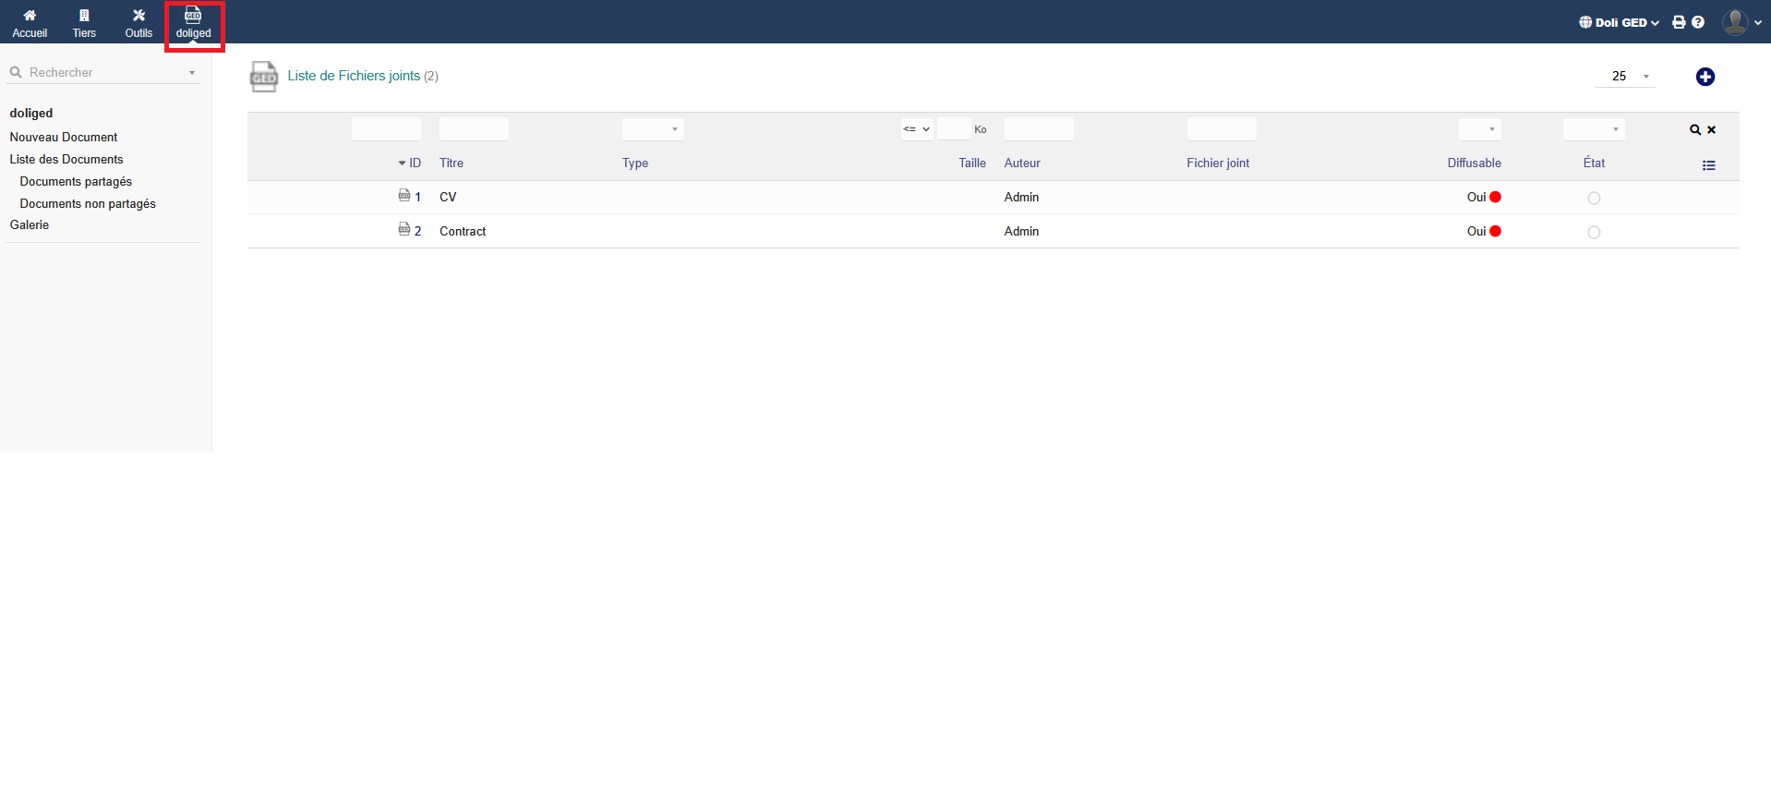
Task: Open the help question mark icon
Action: point(1698,22)
